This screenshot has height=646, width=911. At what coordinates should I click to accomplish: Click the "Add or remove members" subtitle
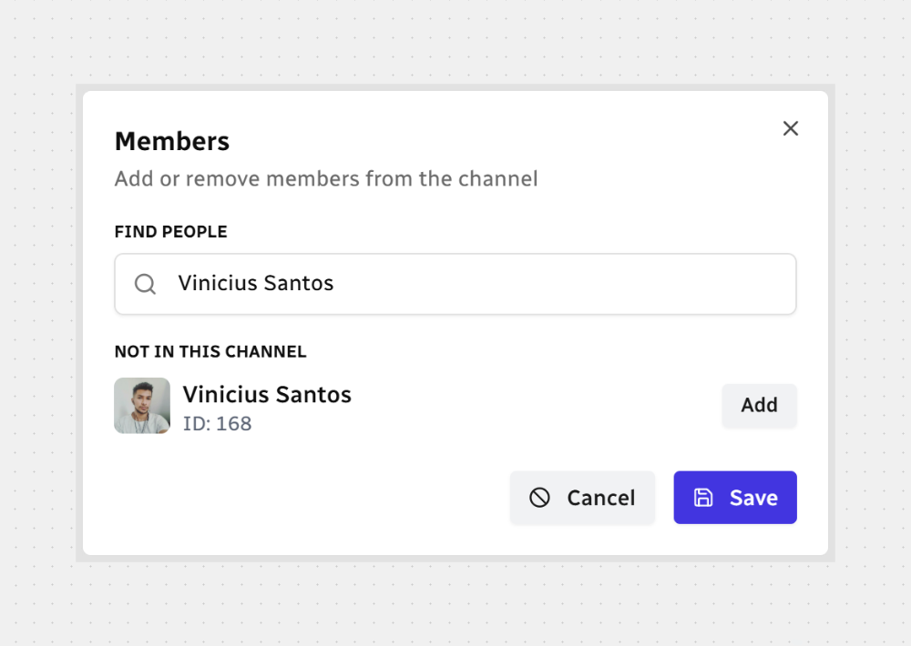(x=326, y=178)
